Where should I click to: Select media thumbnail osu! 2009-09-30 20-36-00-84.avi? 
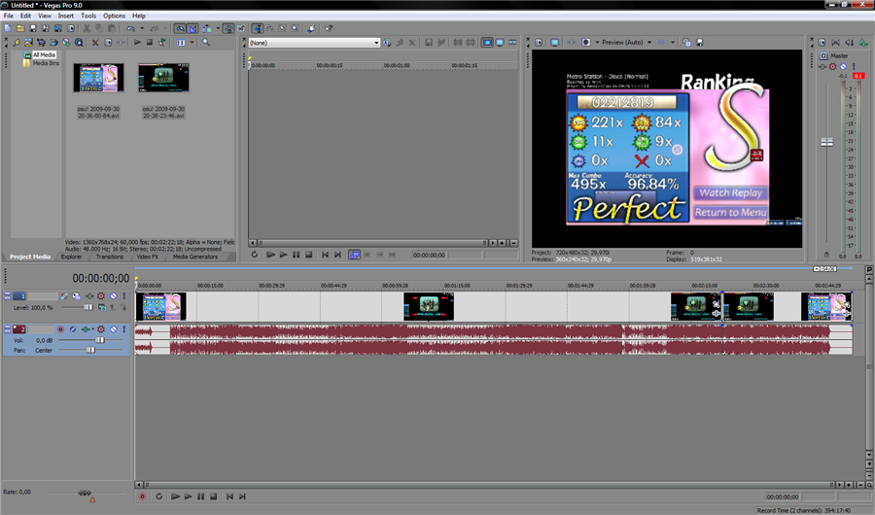pos(98,78)
